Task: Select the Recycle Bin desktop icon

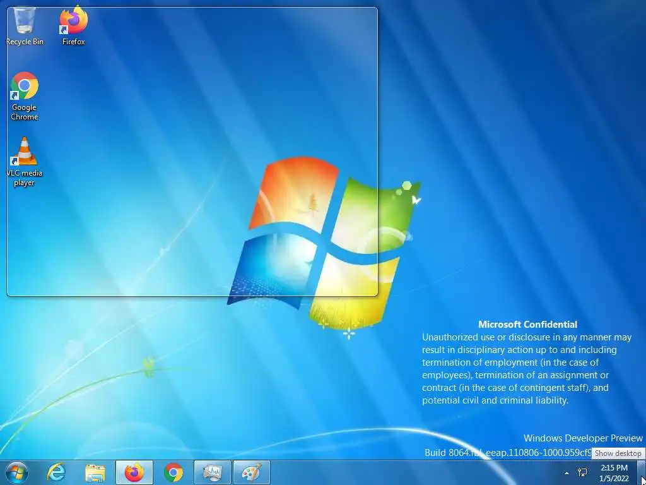Action: [25, 25]
